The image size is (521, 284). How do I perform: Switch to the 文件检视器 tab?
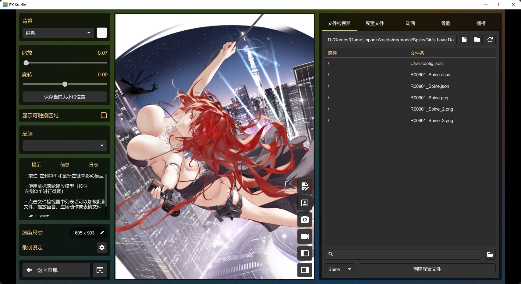[339, 23]
